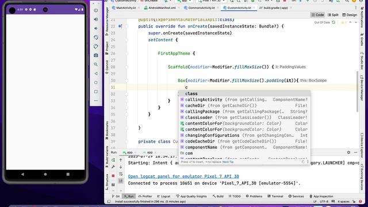This screenshot has width=368, height=207.
Task: Tap the back button on the phone screen
Action: tap(22, 174)
